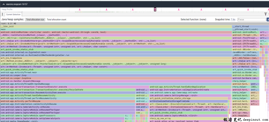Screen dimensions: 269x122
Task: Select art::JNI<true>::CallStaticVoidMethodV frame
Action: [116, 38]
